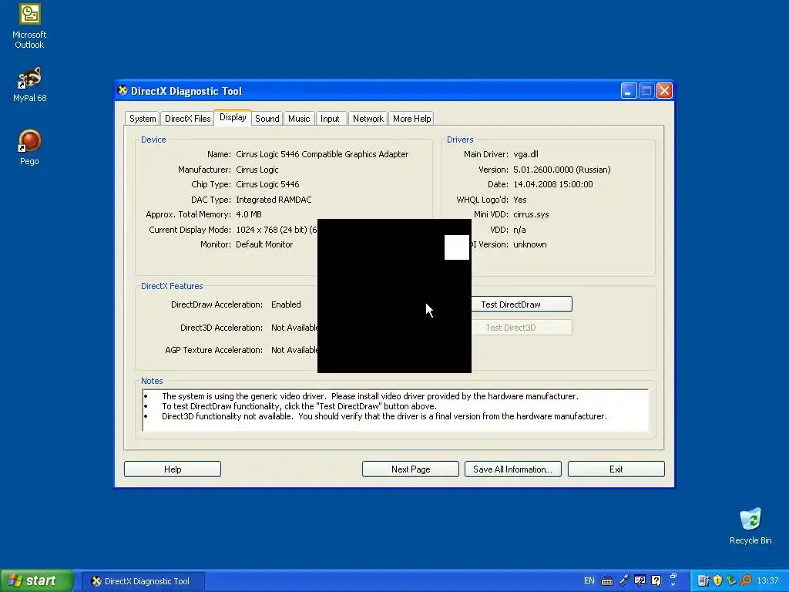The height and width of the screenshot is (592, 789).
Task: Click the microphone icon in language bar
Action: (624, 580)
